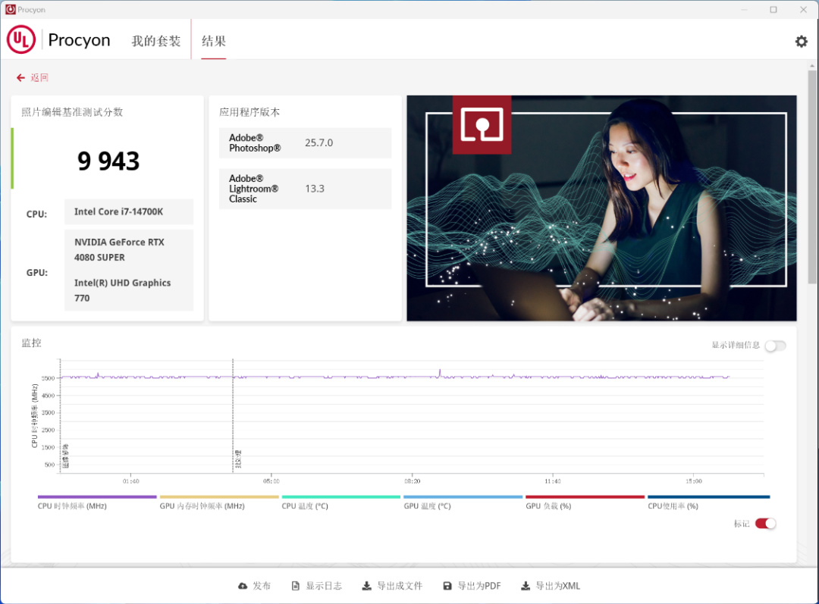
Task: Click the 导出为XML button
Action: click(551, 586)
